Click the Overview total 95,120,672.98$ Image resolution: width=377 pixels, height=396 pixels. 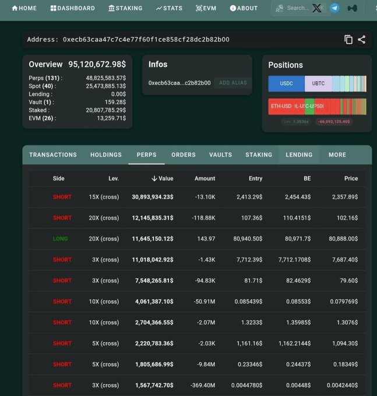[x=97, y=65]
